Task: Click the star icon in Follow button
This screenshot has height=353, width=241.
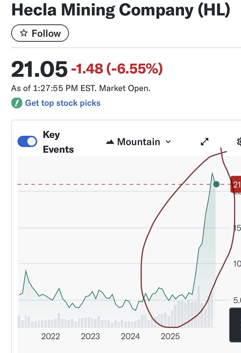Action: pyautogui.click(x=24, y=34)
